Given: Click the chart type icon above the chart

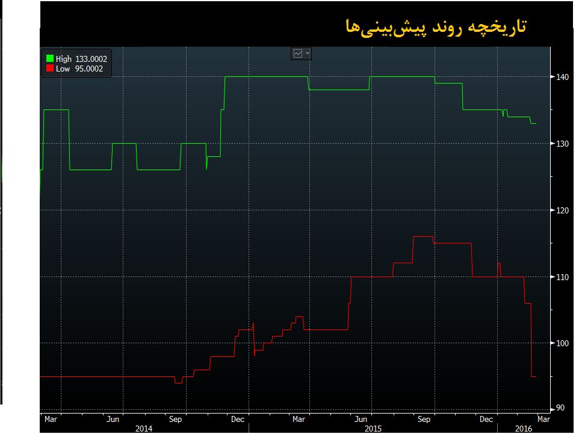Looking at the screenshot, I should coord(297,53).
